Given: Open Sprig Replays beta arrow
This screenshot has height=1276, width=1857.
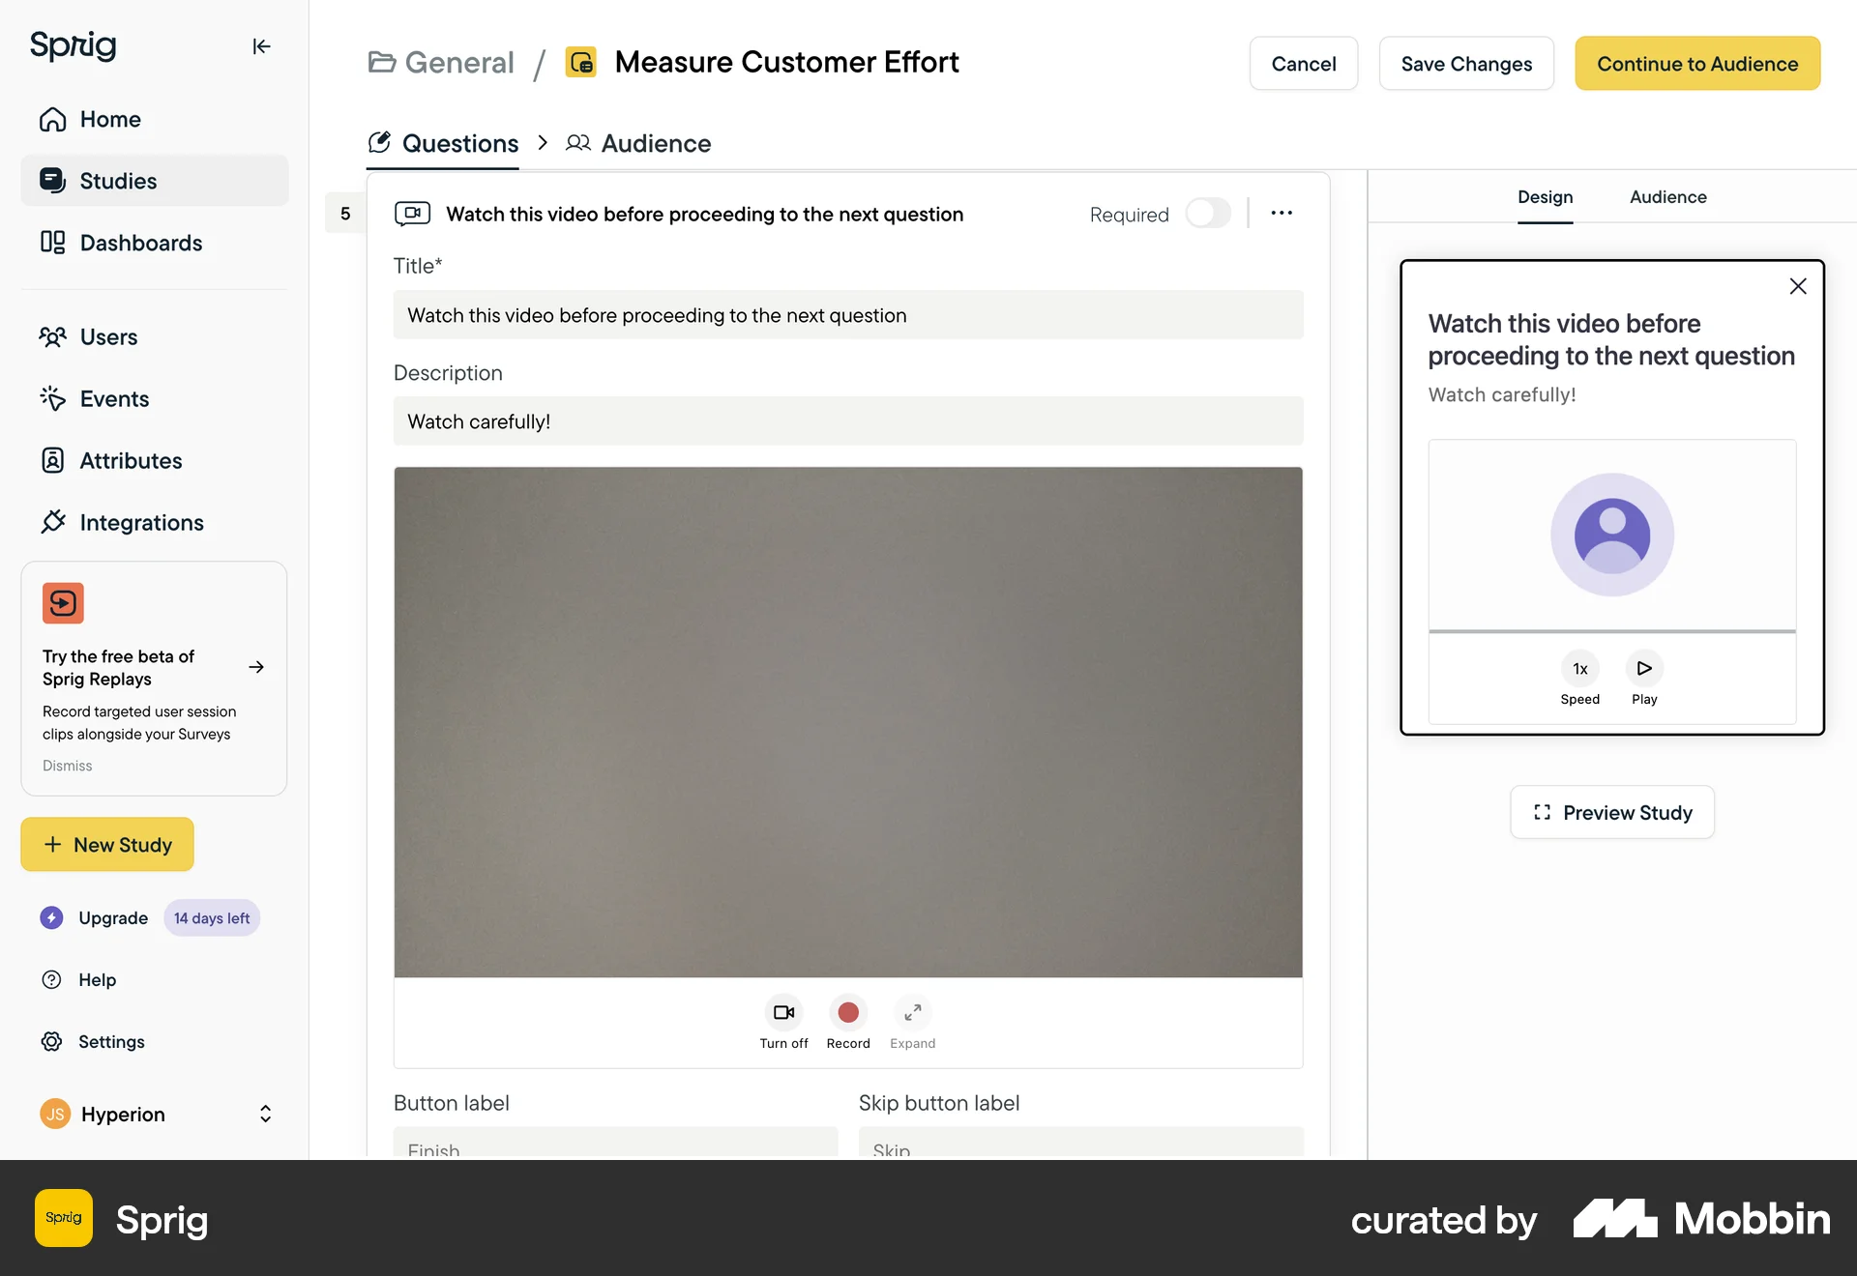Looking at the screenshot, I should coord(256,667).
